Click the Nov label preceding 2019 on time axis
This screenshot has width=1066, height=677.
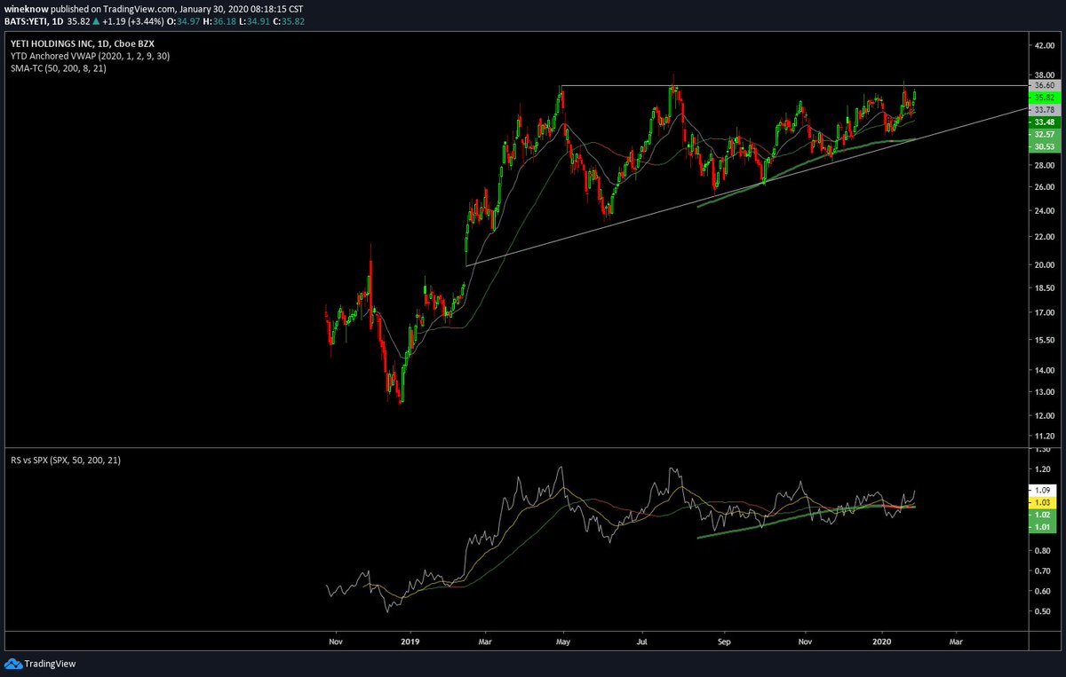click(335, 640)
